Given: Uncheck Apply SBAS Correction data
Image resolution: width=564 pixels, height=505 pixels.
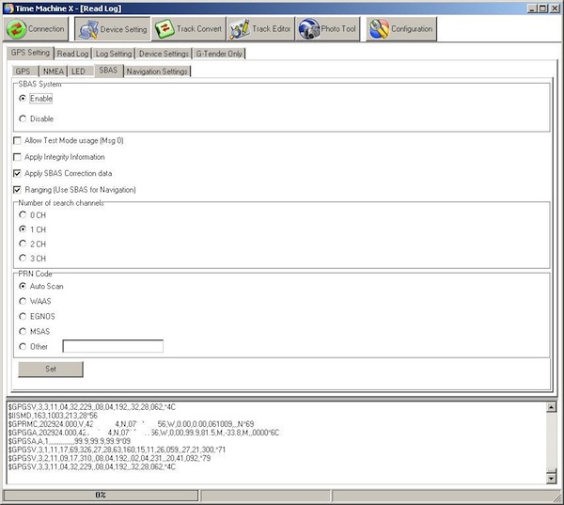Looking at the screenshot, I should point(17,173).
